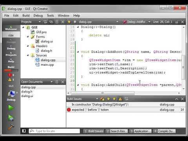Screen dimensions: 188x141
Task: Open Projects mode in the sidebar
Action: click(11, 54)
